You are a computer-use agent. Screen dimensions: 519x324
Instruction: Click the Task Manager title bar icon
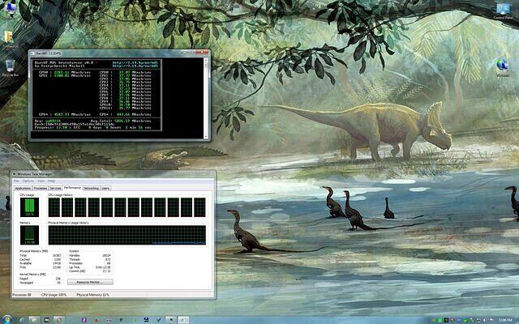pos(14,174)
